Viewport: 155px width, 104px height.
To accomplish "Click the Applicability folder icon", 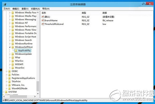I will tap(16, 50).
